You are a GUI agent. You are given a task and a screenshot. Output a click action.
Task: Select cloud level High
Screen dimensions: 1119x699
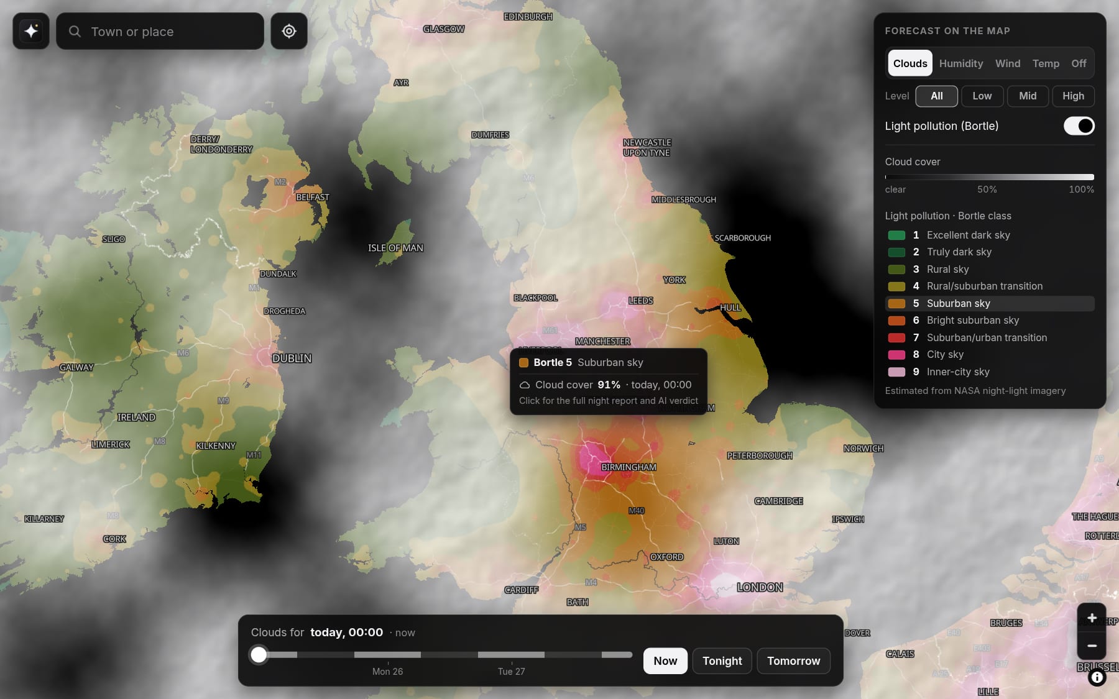click(1073, 96)
